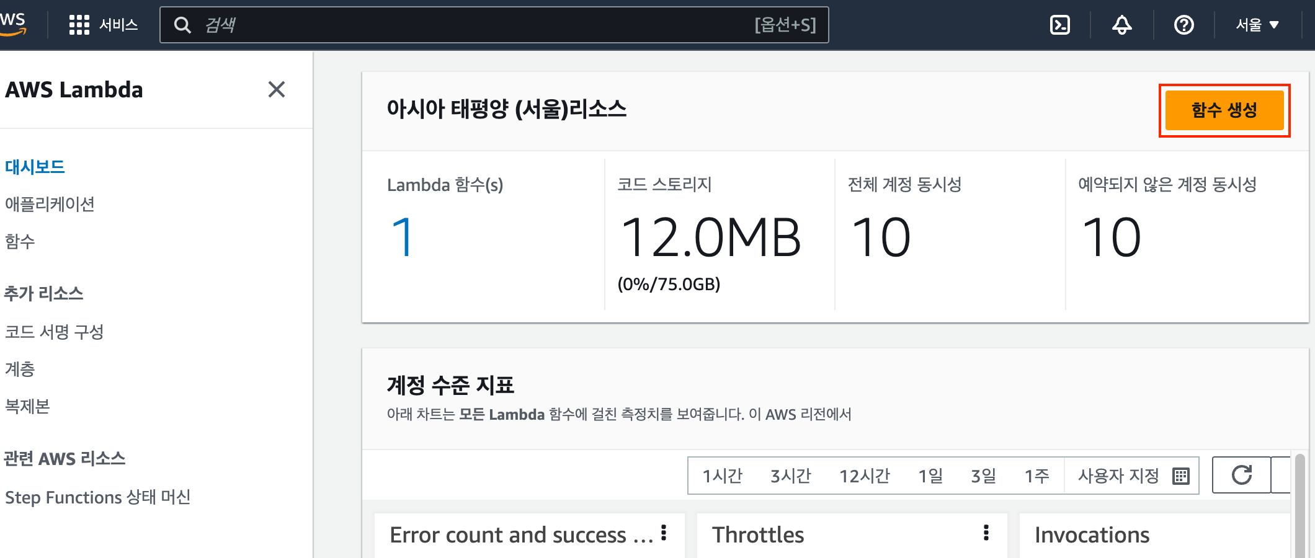Click the 함수 생성 button

(x=1224, y=110)
